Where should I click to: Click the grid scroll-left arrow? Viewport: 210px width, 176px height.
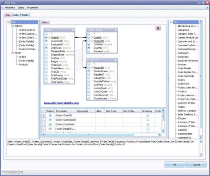coord(43,135)
